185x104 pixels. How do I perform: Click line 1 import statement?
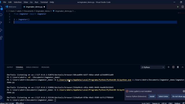point(30,14)
